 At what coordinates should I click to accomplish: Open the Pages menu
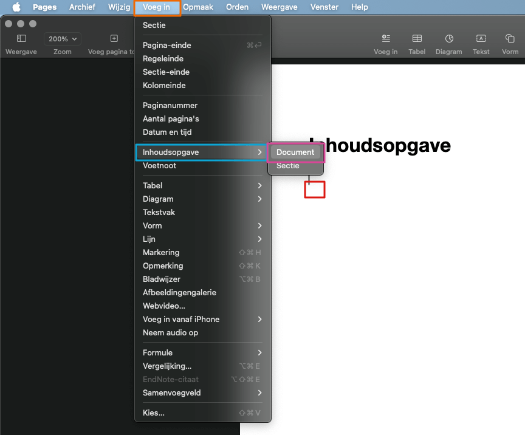pos(44,7)
